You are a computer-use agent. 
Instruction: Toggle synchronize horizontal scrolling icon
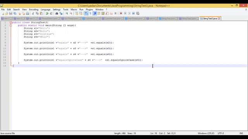pos(81,14)
